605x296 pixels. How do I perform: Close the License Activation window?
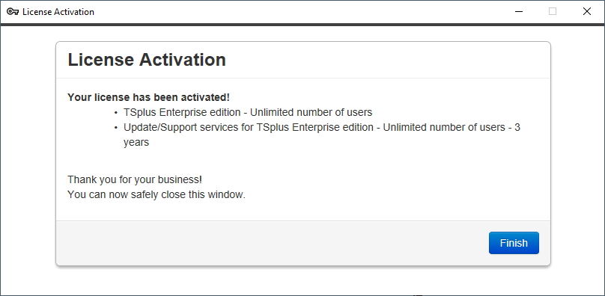[586, 11]
